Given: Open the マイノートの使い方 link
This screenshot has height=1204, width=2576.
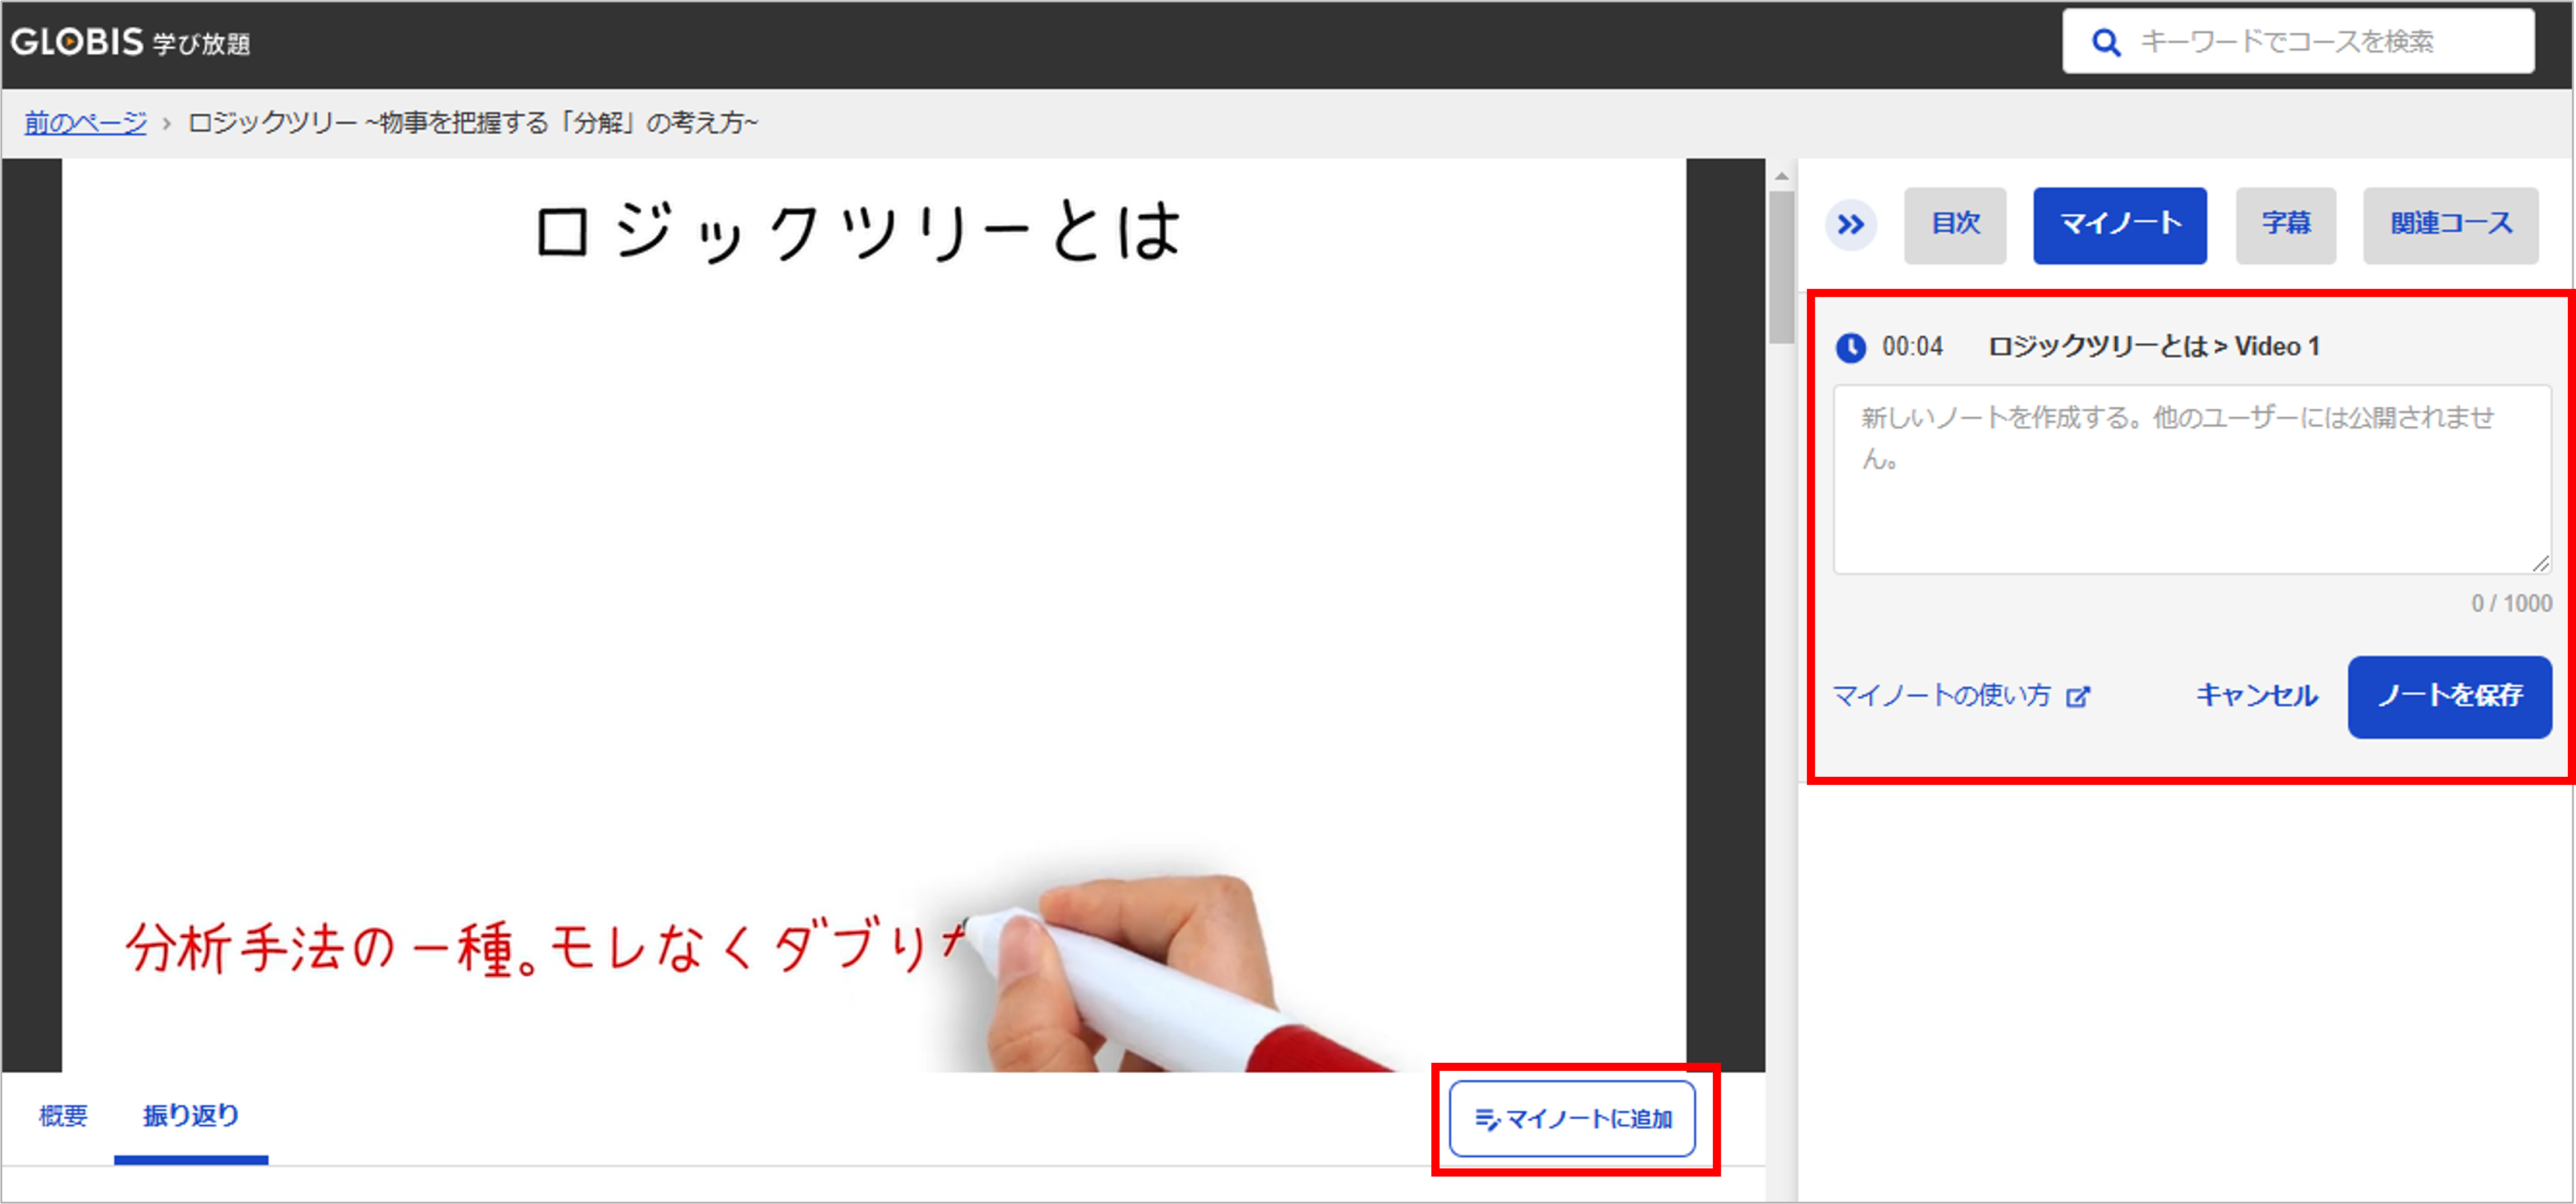Looking at the screenshot, I should coord(1941,696).
